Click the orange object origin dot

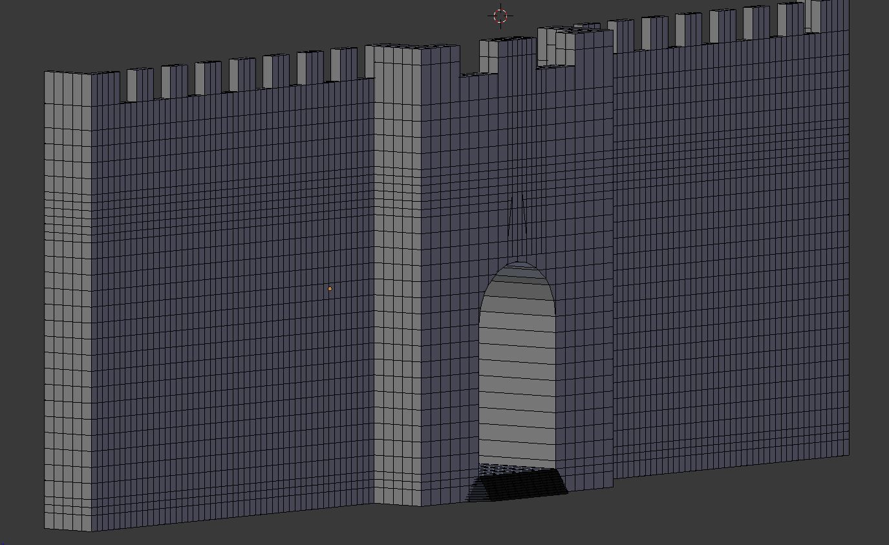tap(330, 289)
